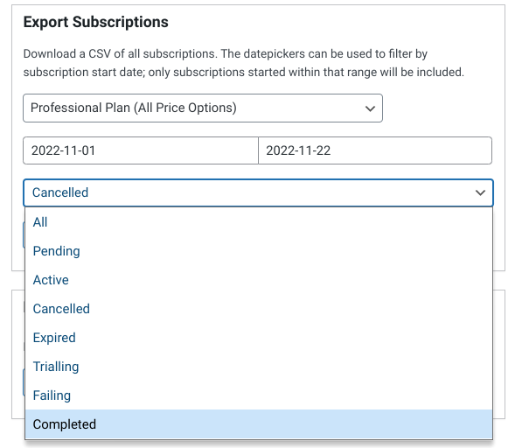
Task: Select the Active status option
Action: tap(259, 280)
